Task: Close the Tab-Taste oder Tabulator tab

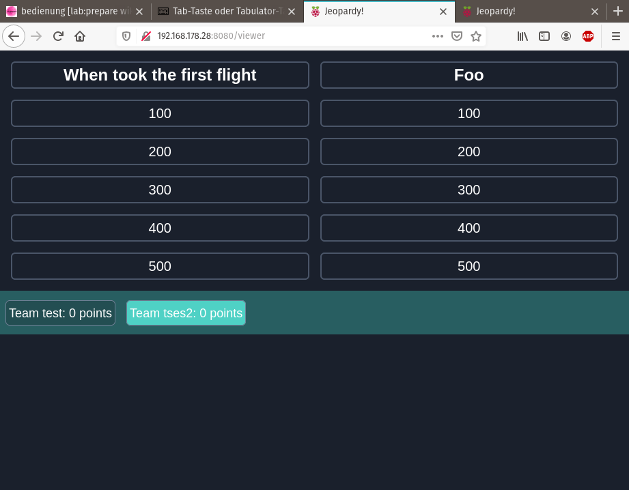Action: pyautogui.click(x=292, y=12)
